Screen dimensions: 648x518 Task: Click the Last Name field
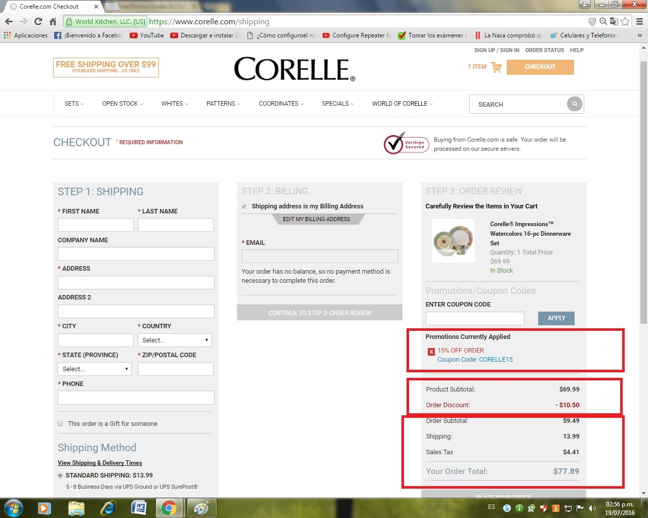coord(176,225)
